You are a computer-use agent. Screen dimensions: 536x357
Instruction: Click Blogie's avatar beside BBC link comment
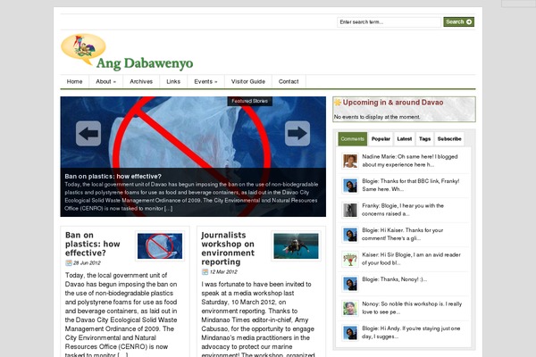(x=350, y=186)
